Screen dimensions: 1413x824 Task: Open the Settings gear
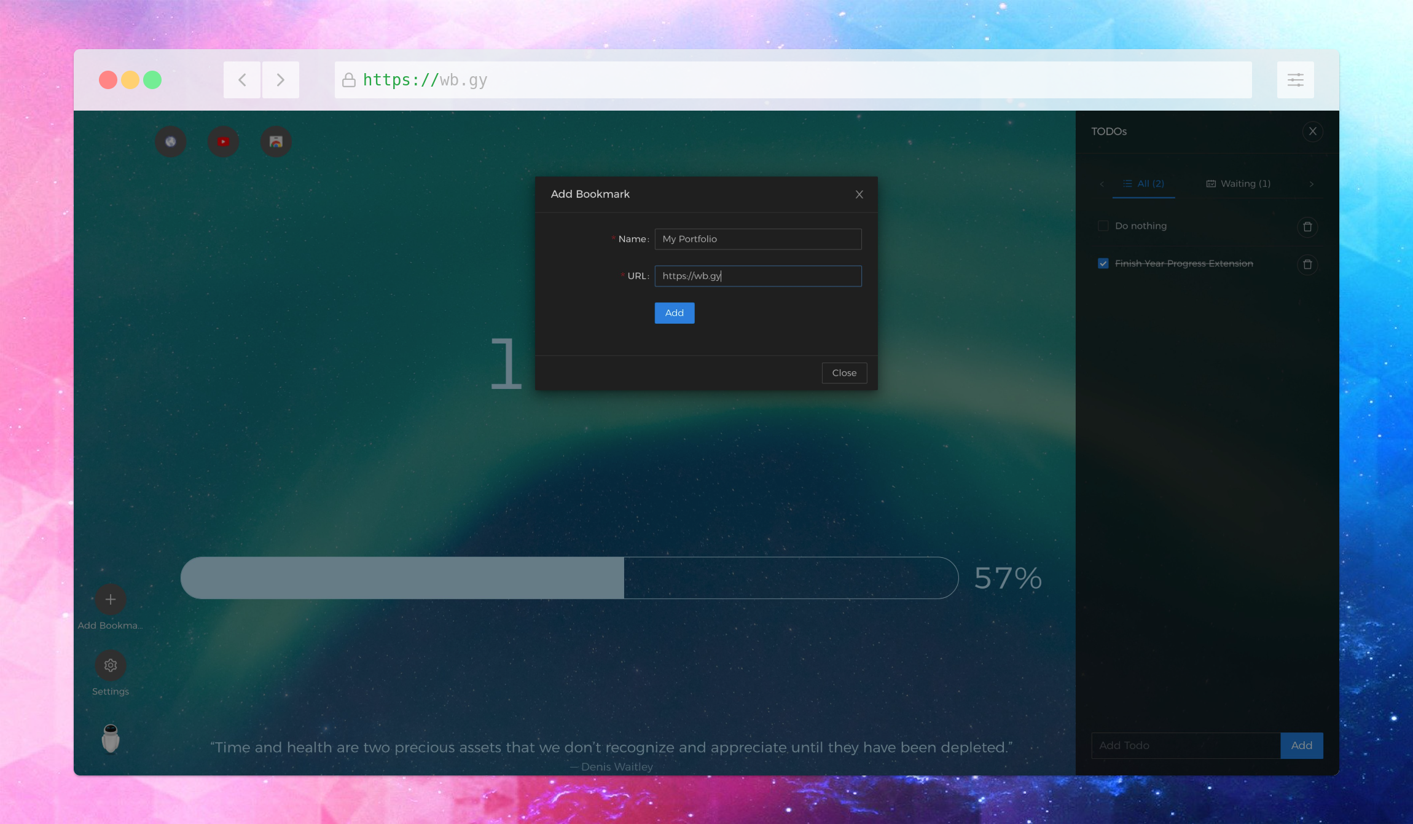110,665
